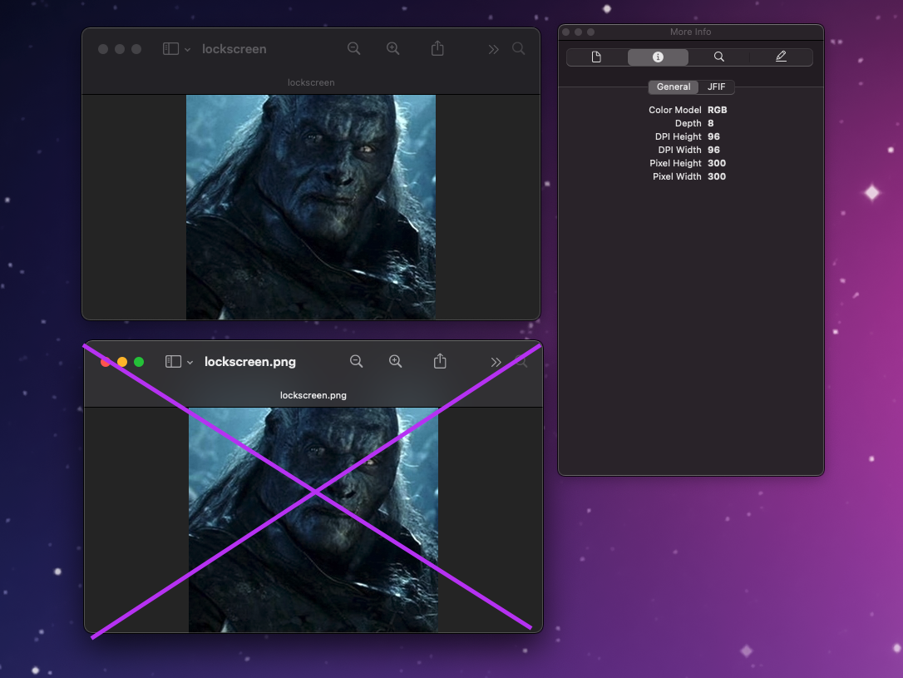Select the DPI Height 96 value
The width and height of the screenshot is (903, 678).
(713, 136)
